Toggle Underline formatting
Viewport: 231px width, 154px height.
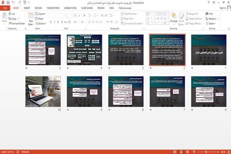[x=58, y=22]
